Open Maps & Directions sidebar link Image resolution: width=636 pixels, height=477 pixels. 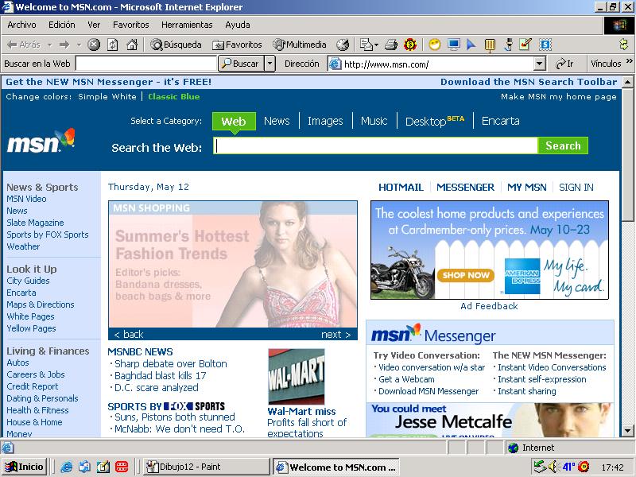point(41,304)
